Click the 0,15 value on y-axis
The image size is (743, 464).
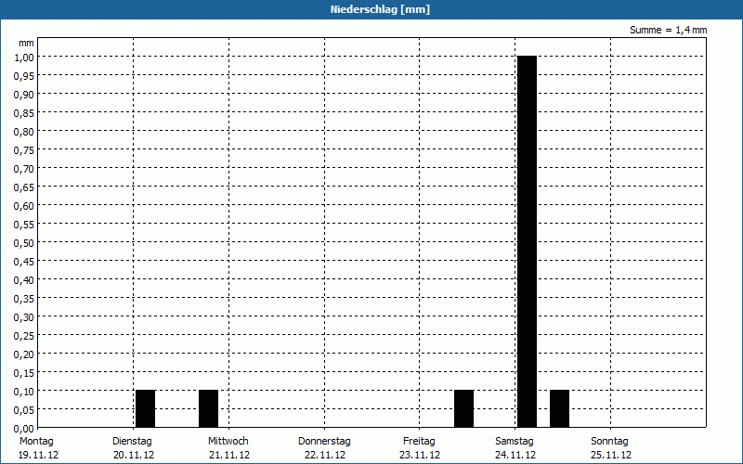click(x=24, y=373)
